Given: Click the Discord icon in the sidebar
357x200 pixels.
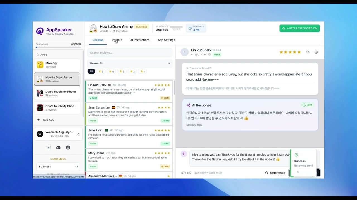Looking at the screenshot, I should tap(58, 147).
